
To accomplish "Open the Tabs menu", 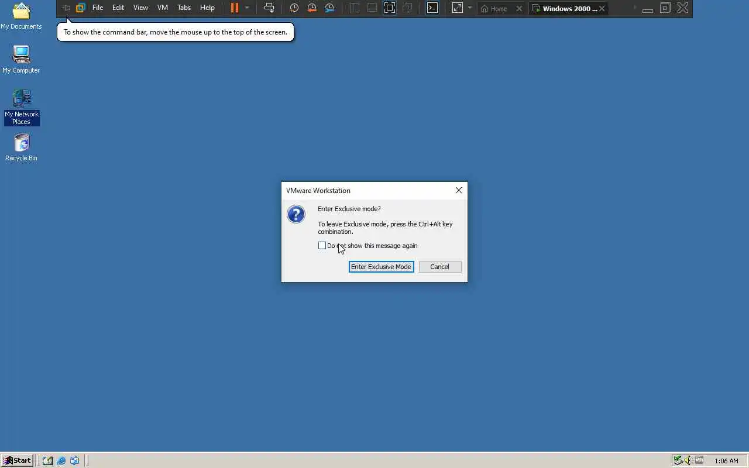I will click(184, 8).
